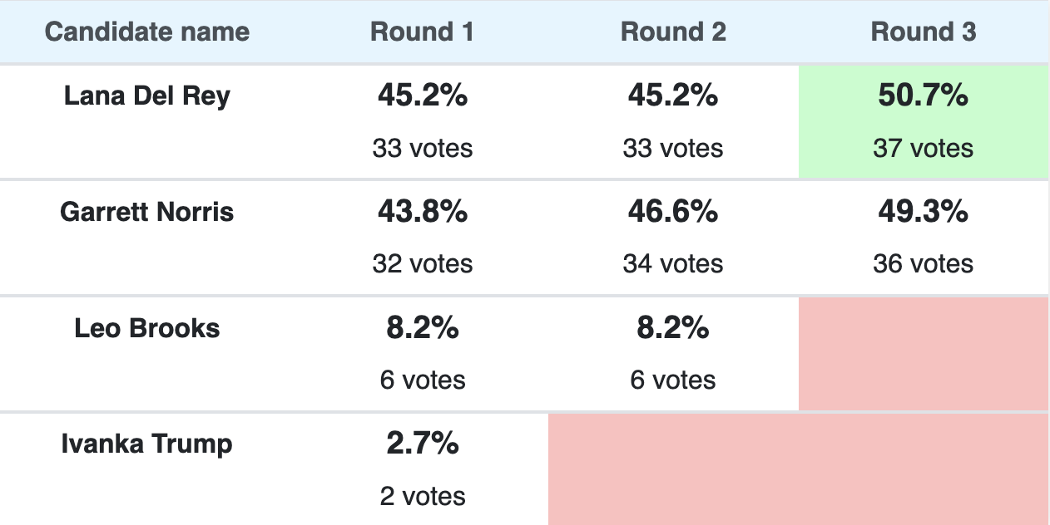The image size is (1050, 525).
Task: Click Lana Del Rey's Round 1 45.2% value
Action: (x=422, y=96)
